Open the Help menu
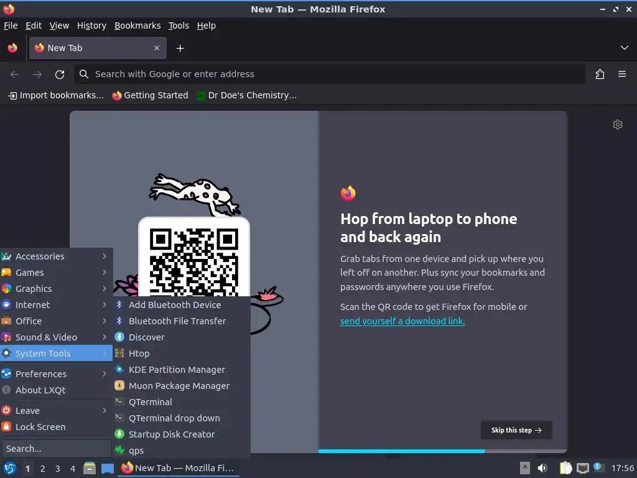Screen dimensions: 637x478 [x=207, y=26]
